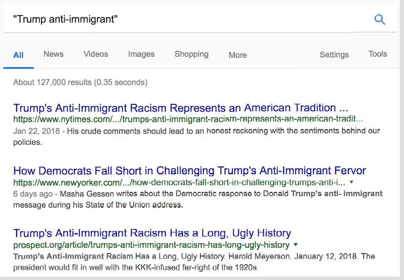Open the Videos tab

[x=96, y=54]
